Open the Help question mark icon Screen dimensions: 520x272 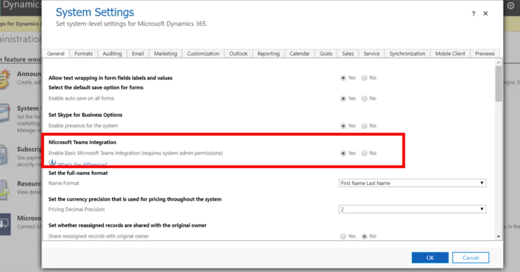[473, 13]
